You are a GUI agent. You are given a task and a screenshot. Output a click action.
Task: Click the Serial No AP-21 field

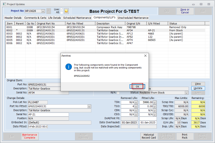(x=48, y=114)
